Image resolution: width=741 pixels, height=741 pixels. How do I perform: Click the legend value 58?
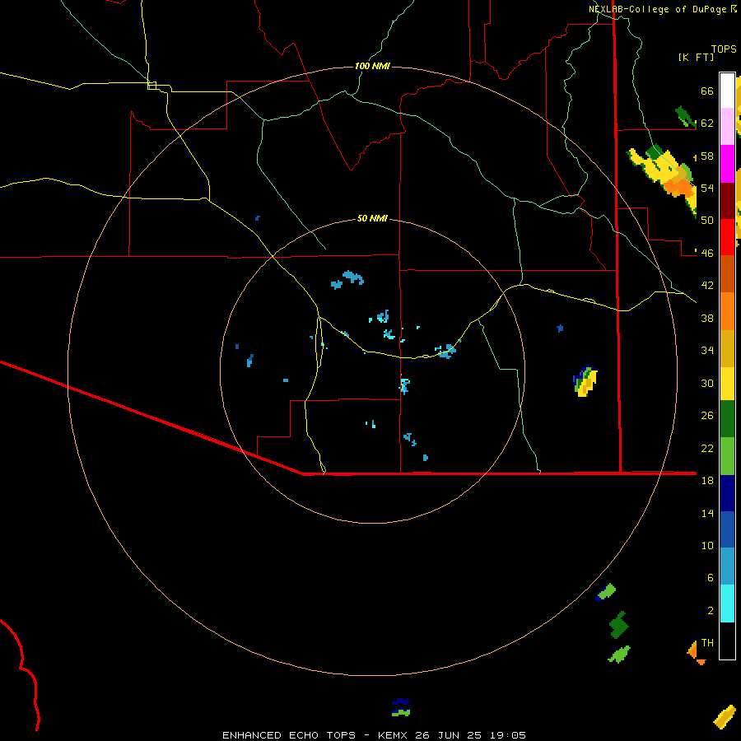pyautogui.click(x=707, y=156)
